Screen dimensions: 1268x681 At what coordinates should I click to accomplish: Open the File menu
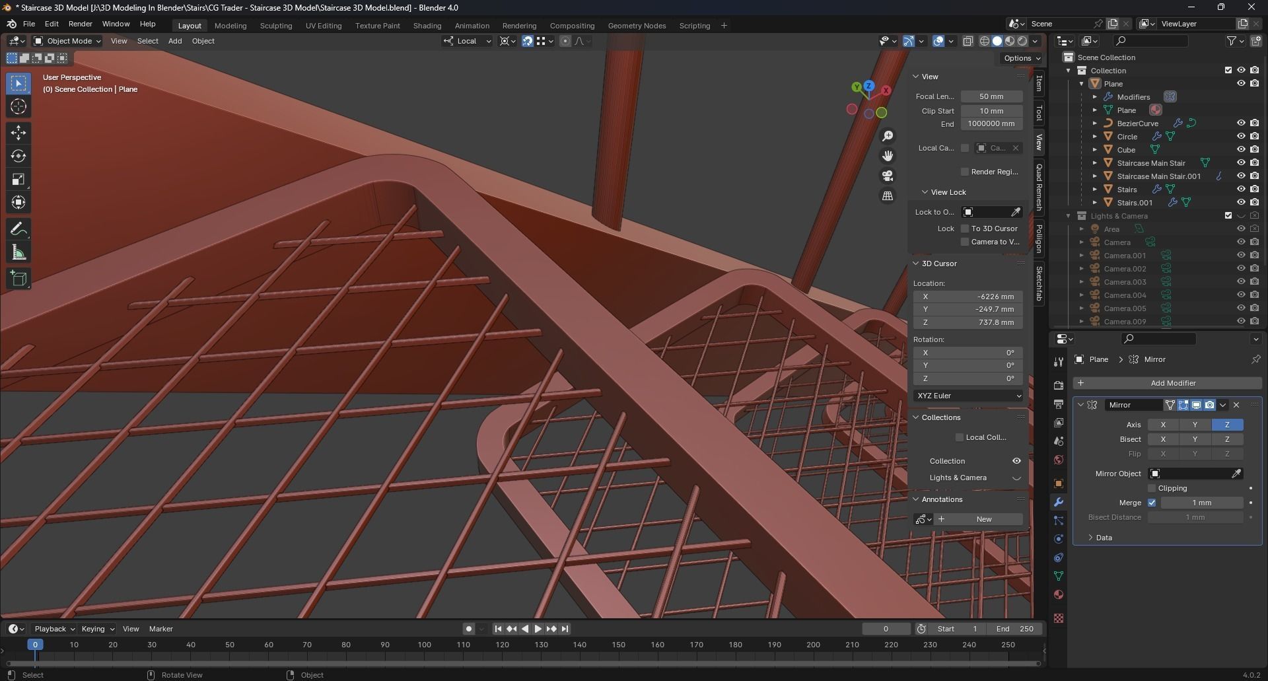(29, 24)
